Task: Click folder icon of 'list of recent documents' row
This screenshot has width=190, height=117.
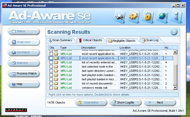Action: 56,83
